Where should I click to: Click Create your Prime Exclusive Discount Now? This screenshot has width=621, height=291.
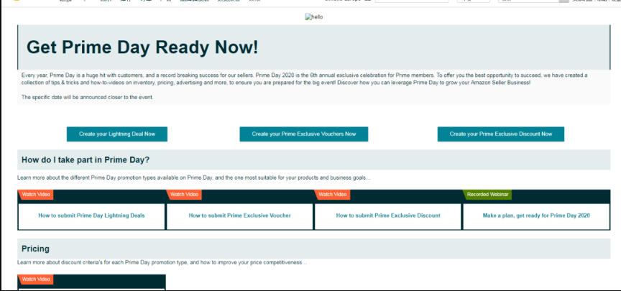[x=500, y=134]
